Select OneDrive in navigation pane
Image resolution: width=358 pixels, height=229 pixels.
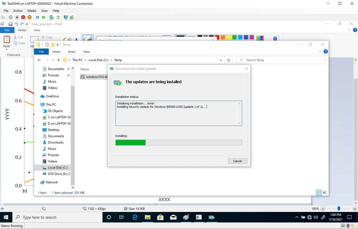tap(52, 96)
